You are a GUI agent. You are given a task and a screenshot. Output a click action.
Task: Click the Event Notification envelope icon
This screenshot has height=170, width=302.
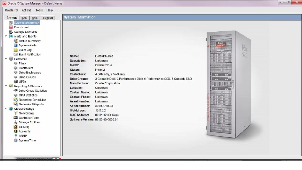pyautogui.click(x=15, y=54)
